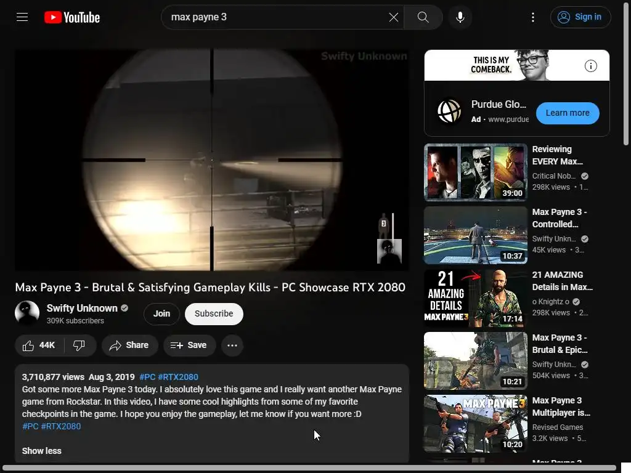
Task: Sign in to YouTube account
Action: 580,17
